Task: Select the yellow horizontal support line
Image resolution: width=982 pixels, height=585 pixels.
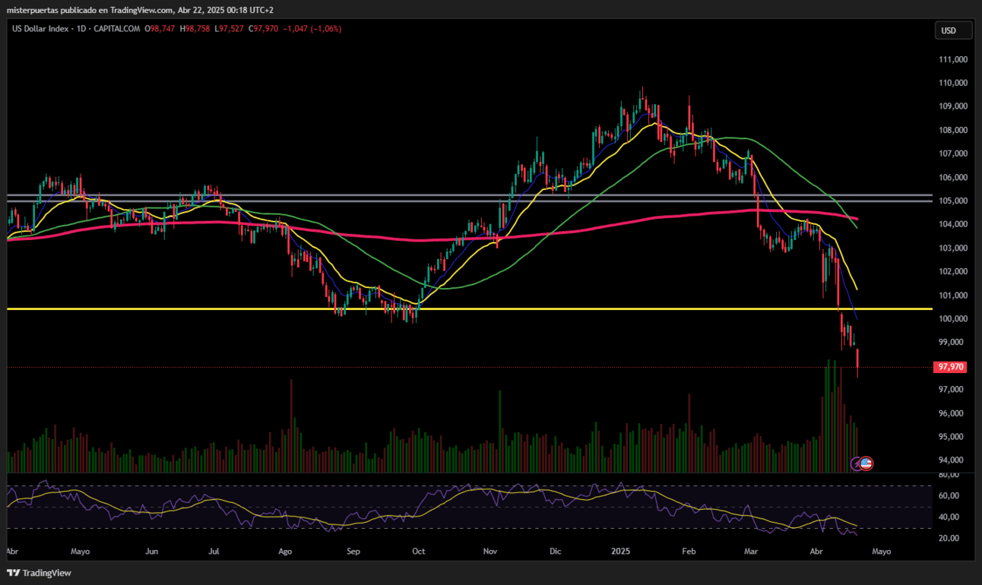Action: coord(469,309)
